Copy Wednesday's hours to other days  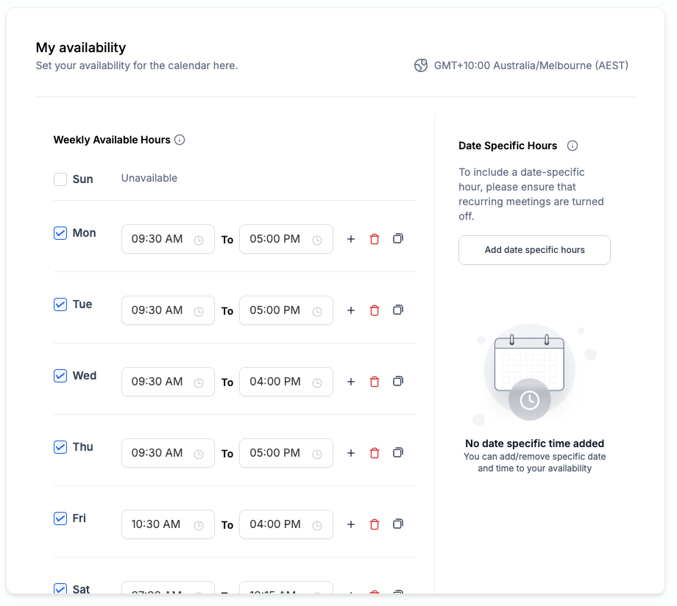click(398, 381)
